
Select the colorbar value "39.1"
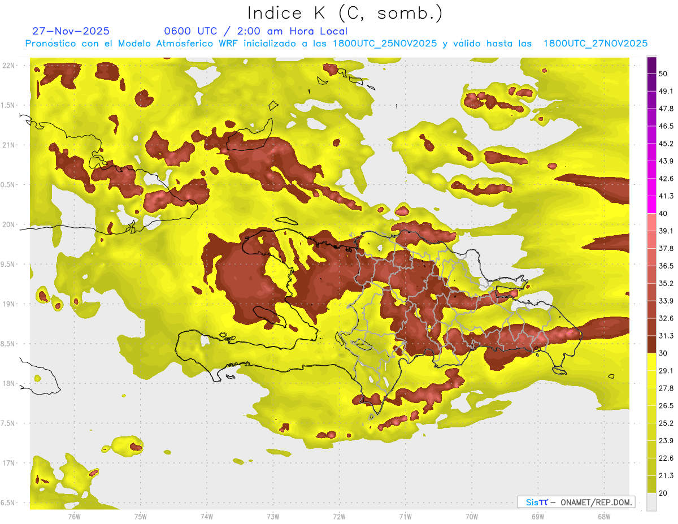(666, 231)
